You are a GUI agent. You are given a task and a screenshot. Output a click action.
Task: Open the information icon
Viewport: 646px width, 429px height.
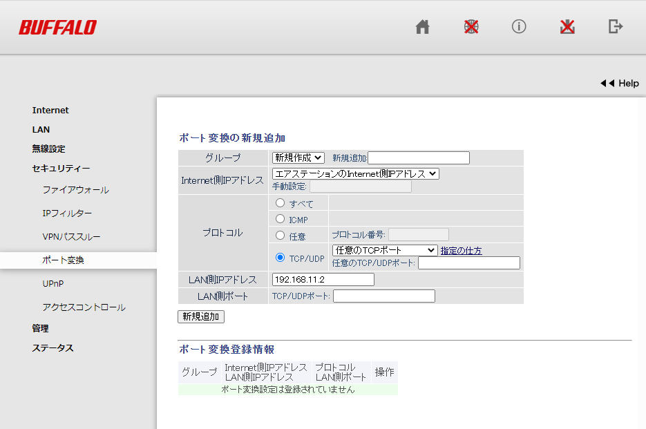519,27
